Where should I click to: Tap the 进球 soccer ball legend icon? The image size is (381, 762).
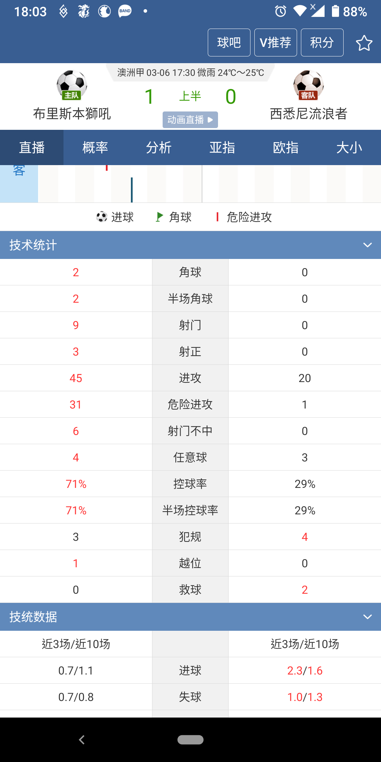point(102,217)
